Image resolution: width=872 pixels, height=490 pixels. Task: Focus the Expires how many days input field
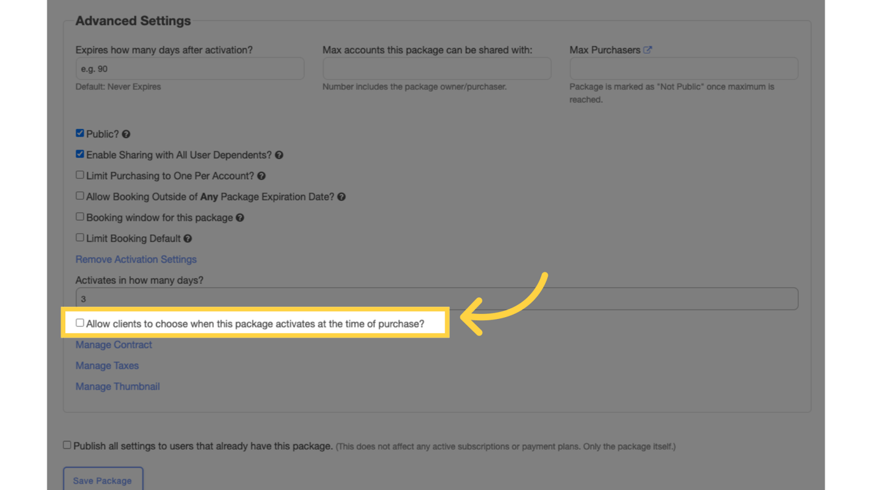point(190,69)
